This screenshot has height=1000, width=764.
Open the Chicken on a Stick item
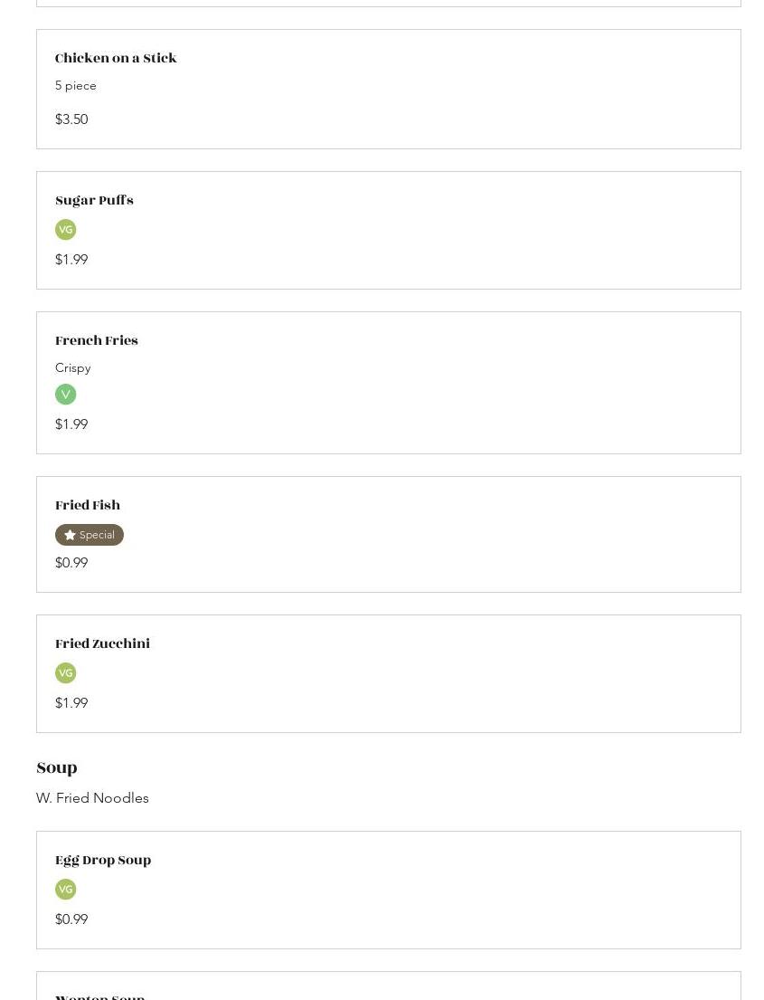click(116, 59)
